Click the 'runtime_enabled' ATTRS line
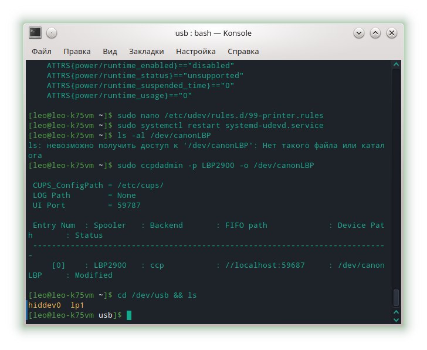 [140, 66]
